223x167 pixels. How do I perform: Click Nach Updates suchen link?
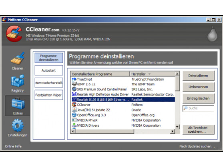tap(197, 146)
